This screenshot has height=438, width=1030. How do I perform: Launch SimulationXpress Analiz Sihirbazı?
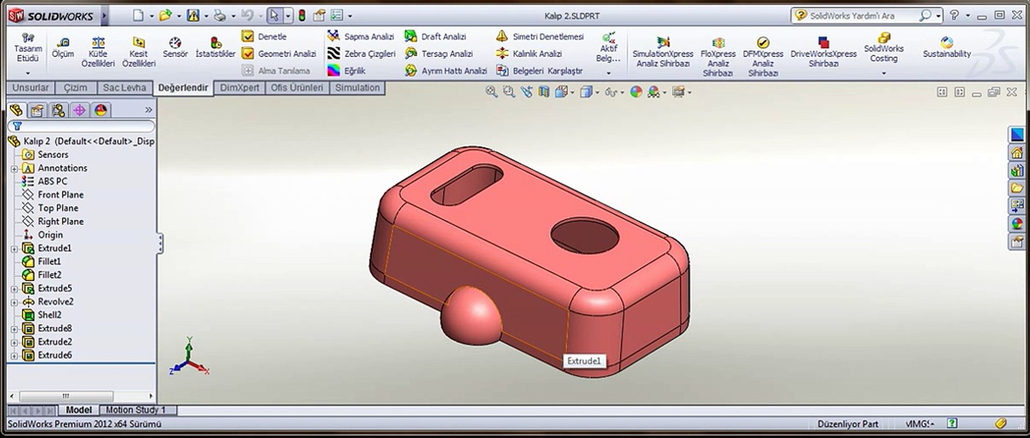[x=663, y=51]
